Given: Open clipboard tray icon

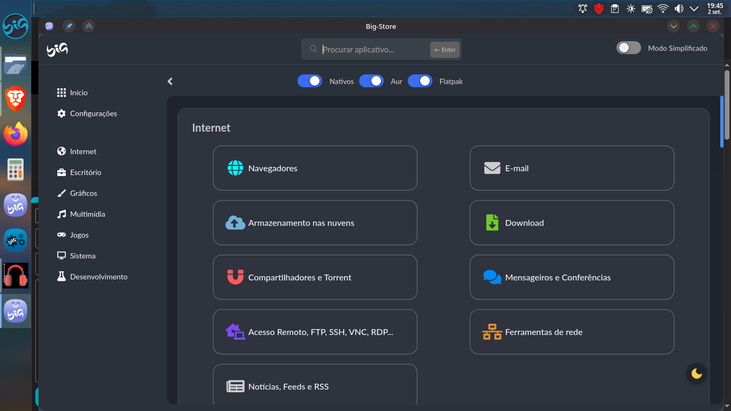Looking at the screenshot, I should pos(615,9).
